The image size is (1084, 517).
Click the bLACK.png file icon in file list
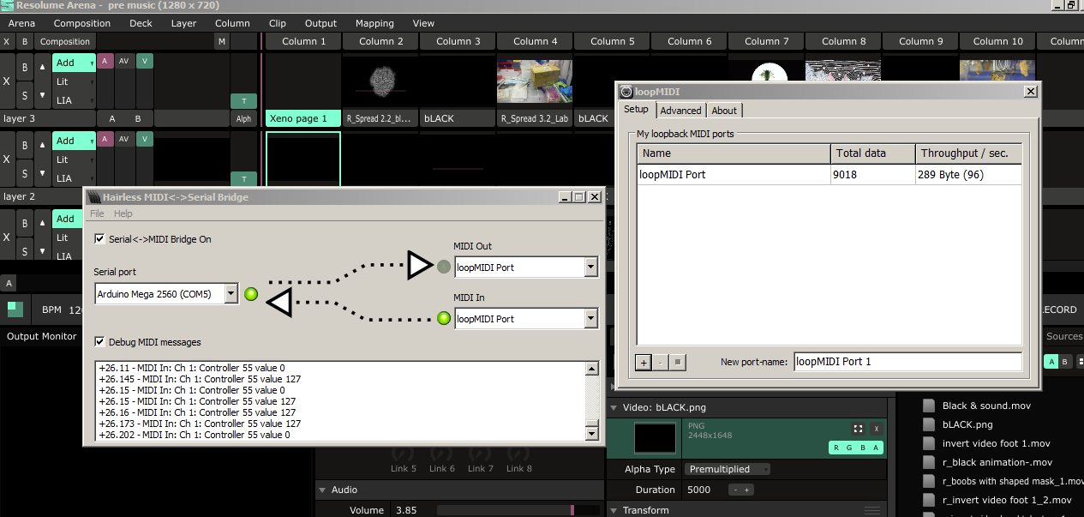click(x=929, y=424)
